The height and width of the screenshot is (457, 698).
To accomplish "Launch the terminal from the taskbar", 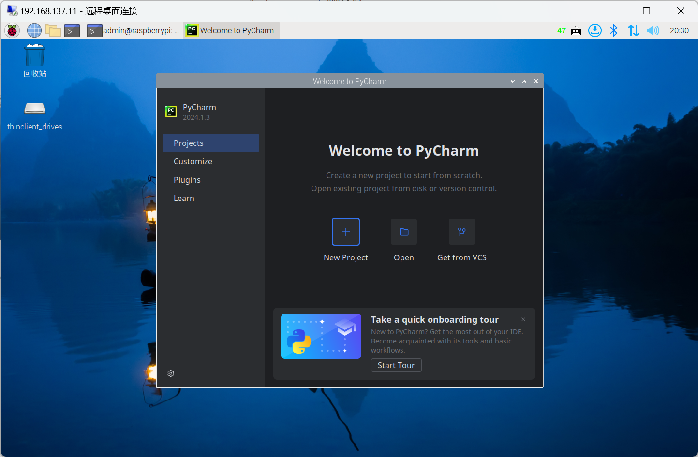I will (72, 30).
